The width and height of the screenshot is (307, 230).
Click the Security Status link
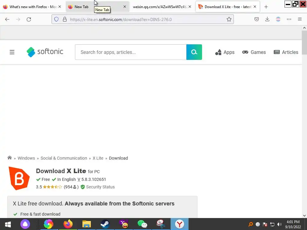click(100, 187)
